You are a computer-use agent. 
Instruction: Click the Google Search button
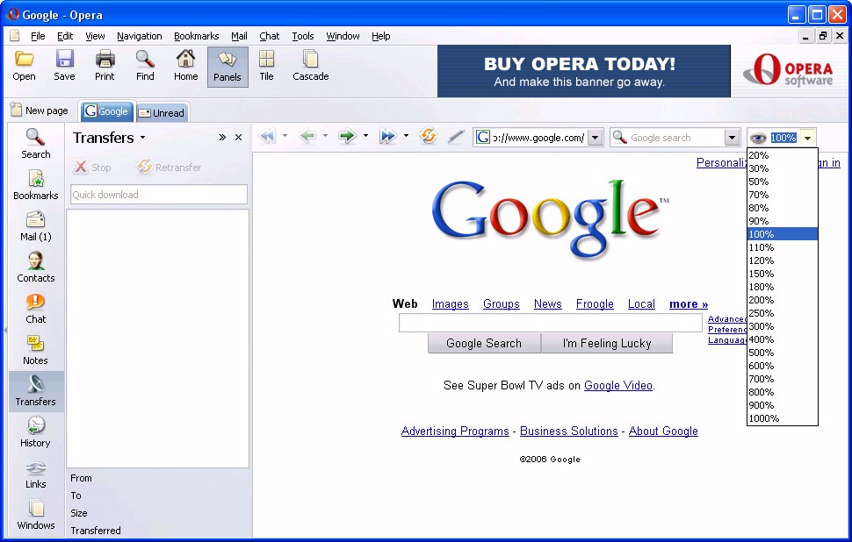point(484,344)
